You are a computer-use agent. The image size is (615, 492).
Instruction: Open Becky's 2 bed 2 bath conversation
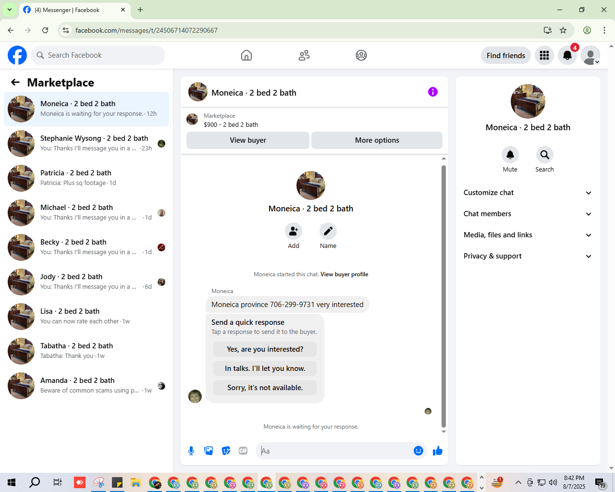(x=86, y=247)
